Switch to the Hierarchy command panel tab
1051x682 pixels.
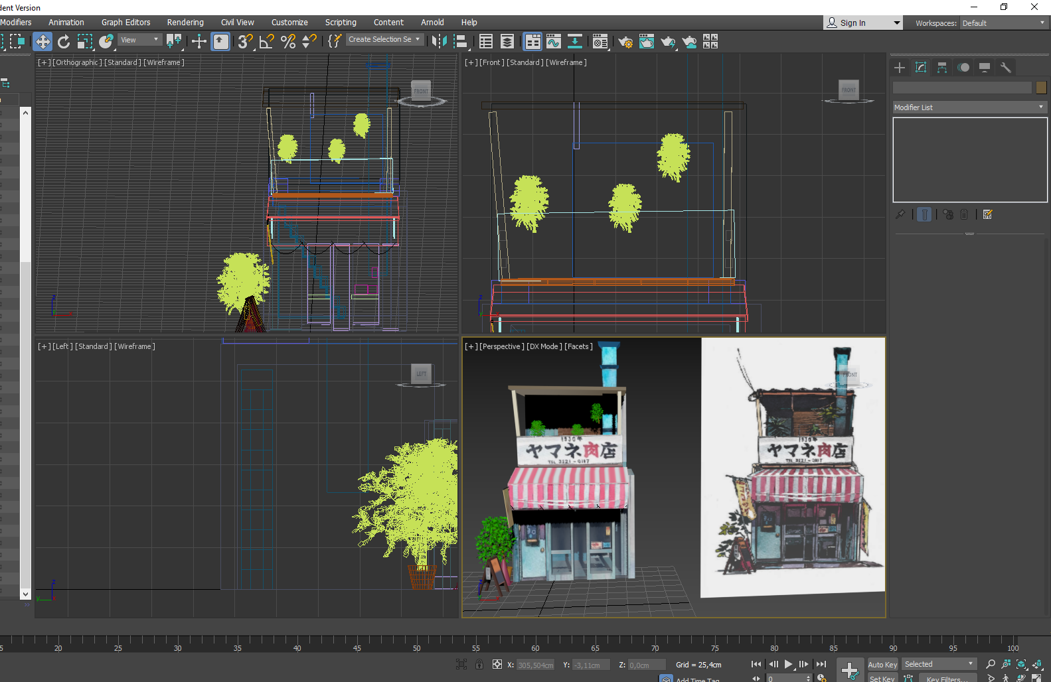[942, 68]
